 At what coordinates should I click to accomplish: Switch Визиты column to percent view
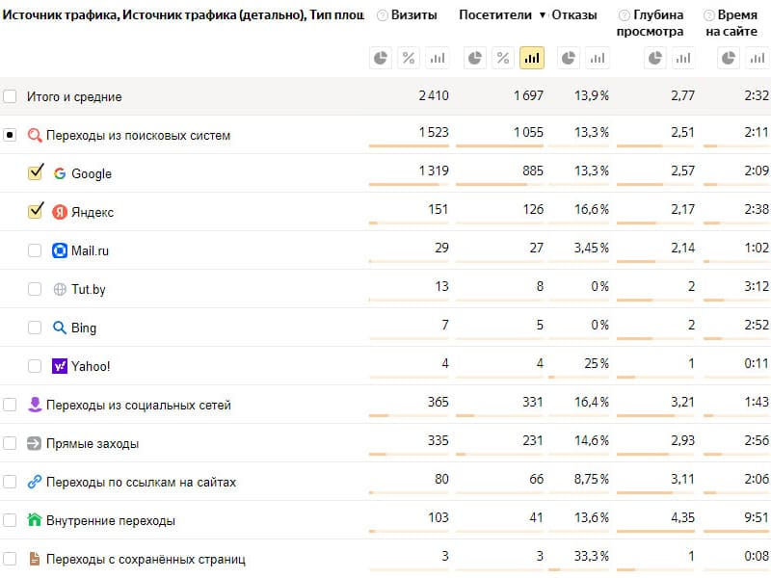coord(409,59)
